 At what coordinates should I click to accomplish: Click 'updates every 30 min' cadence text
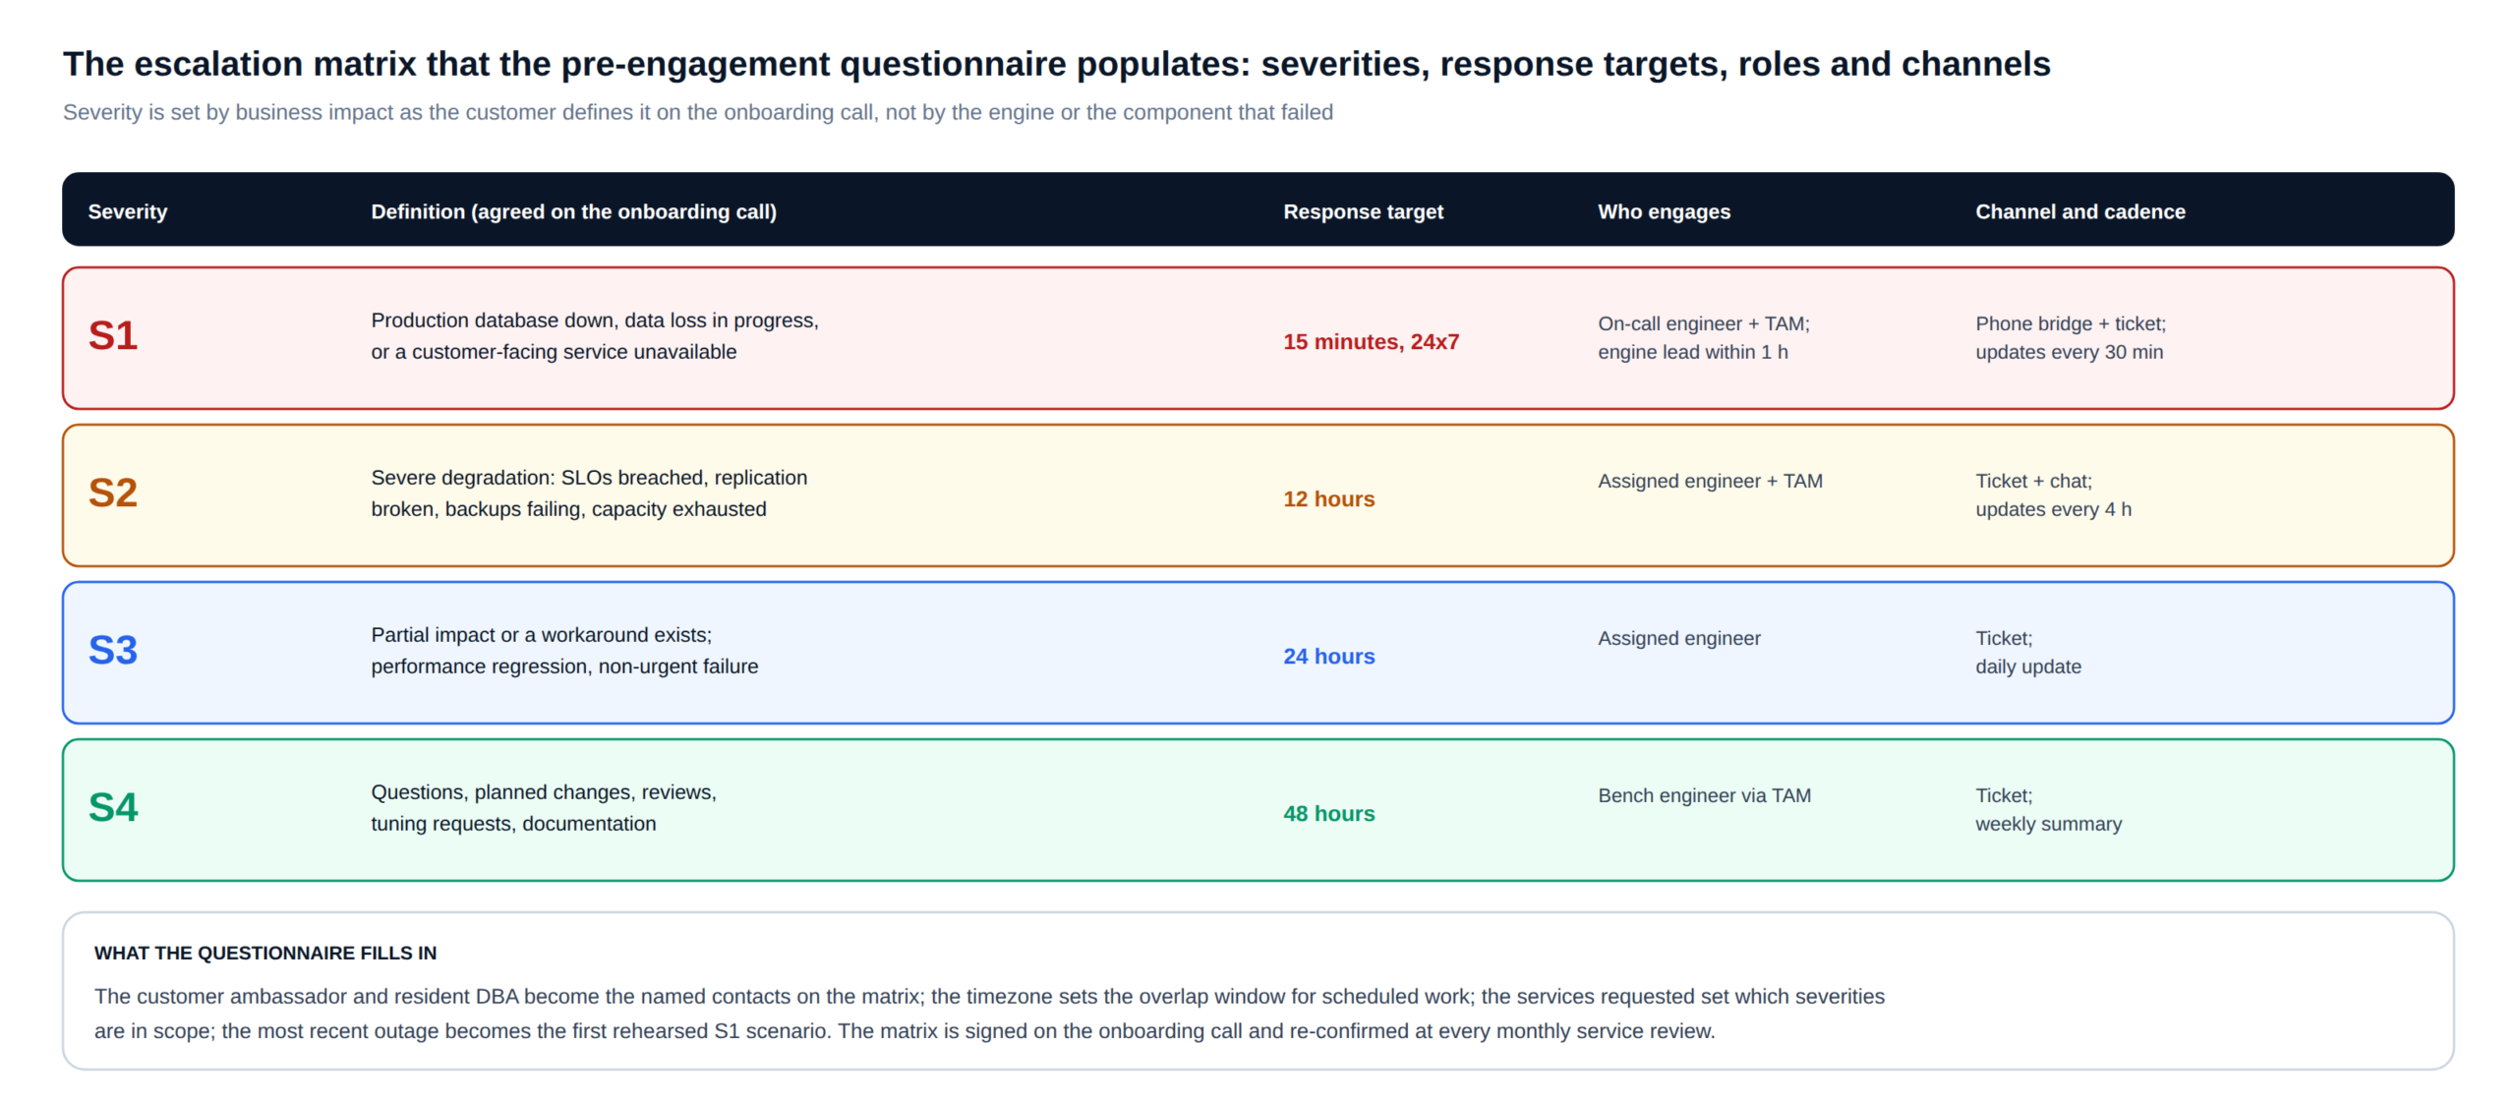[2069, 352]
